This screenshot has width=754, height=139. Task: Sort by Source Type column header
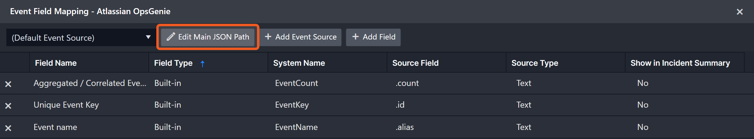tap(535, 63)
